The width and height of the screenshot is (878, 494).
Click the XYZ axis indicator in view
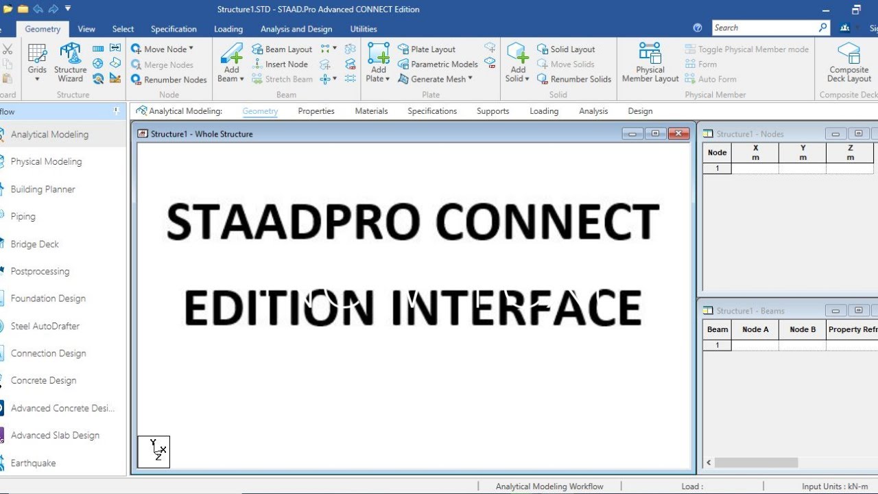click(154, 452)
